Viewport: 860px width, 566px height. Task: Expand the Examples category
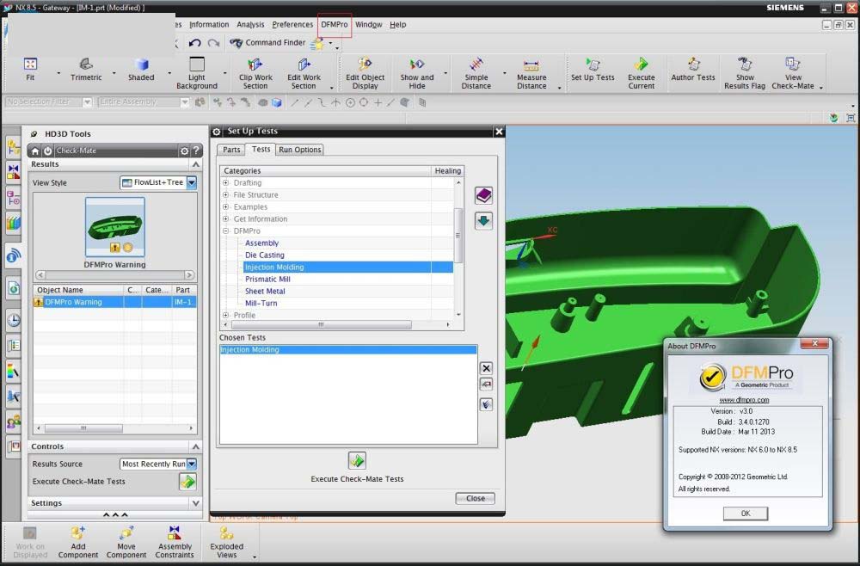pyautogui.click(x=226, y=206)
